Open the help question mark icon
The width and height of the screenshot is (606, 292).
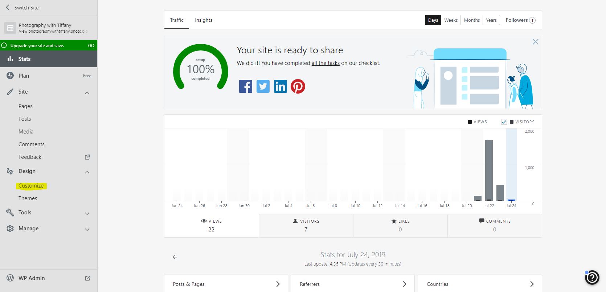(x=592, y=277)
